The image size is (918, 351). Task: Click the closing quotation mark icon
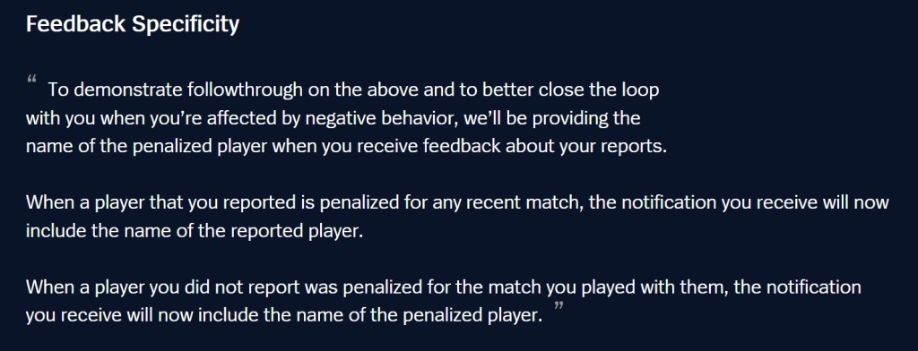tap(559, 306)
